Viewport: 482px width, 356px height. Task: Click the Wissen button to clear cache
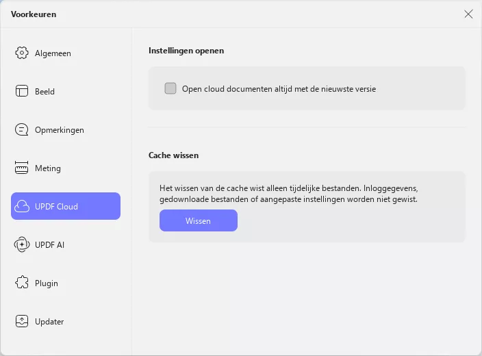(x=199, y=220)
